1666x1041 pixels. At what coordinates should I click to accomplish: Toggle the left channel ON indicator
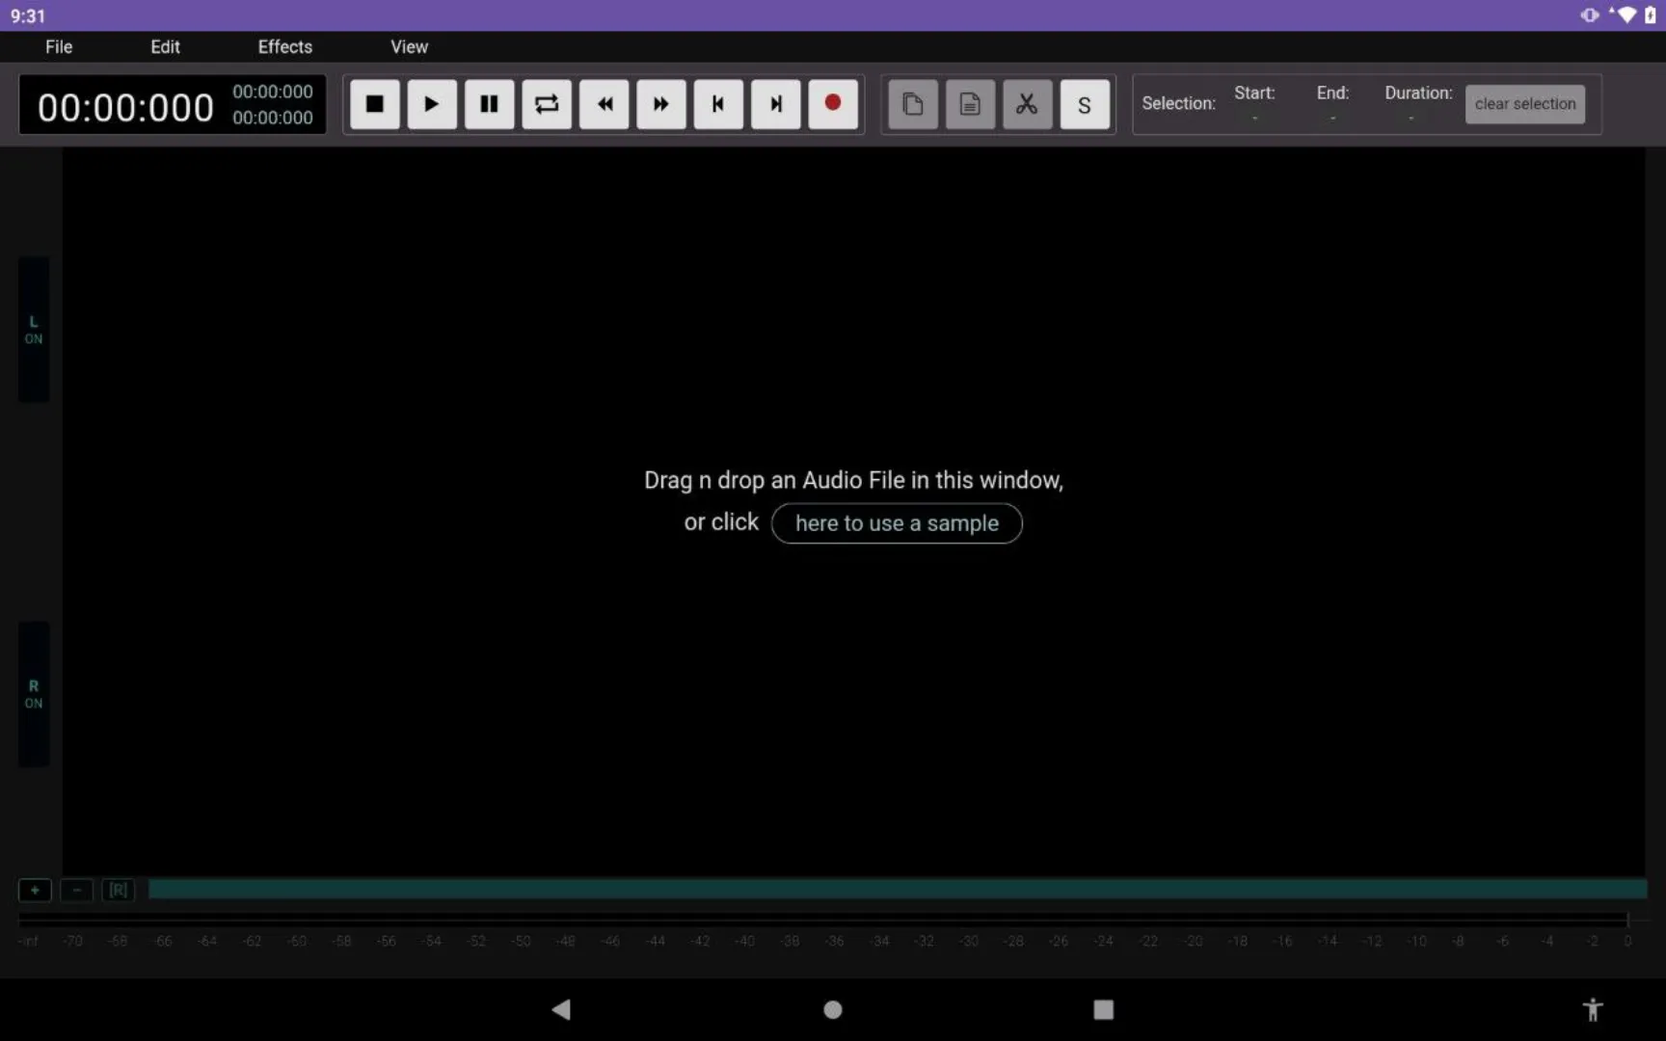(34, 330)
